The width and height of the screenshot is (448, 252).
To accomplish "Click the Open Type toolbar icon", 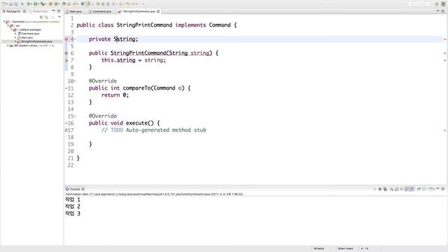I will pos(64,4).
